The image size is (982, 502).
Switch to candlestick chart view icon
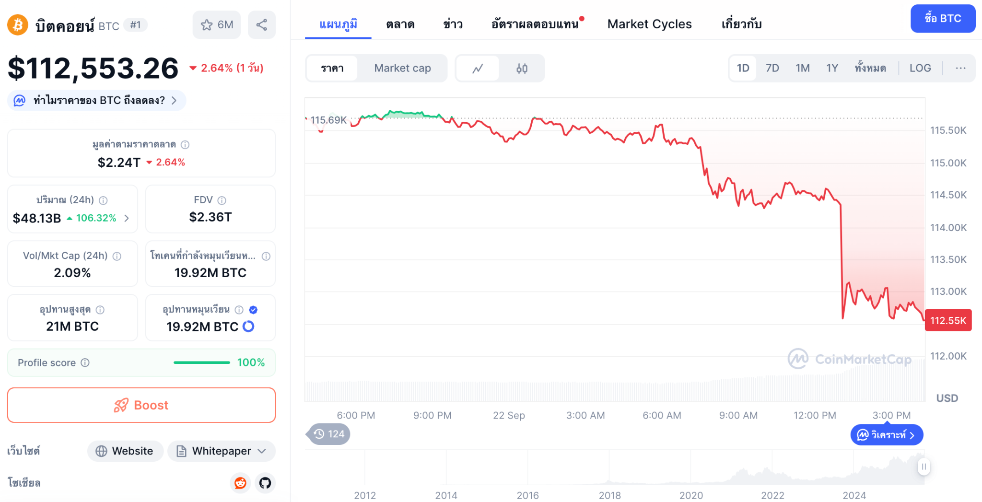pos(522,69)
